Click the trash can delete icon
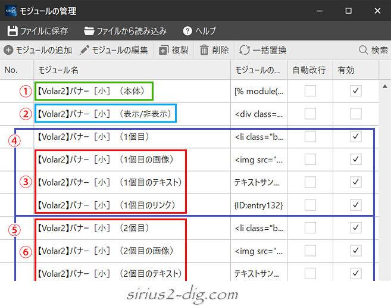 [x=204, y=50]
